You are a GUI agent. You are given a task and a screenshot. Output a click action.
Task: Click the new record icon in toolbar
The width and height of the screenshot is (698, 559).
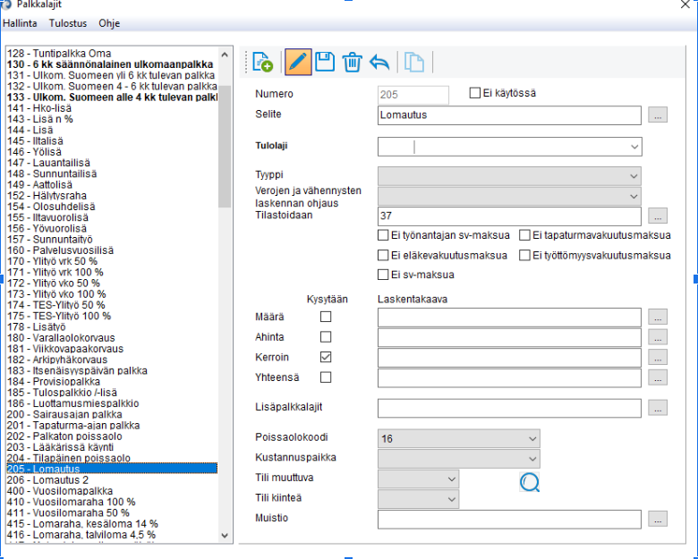[x=262, y=62]
